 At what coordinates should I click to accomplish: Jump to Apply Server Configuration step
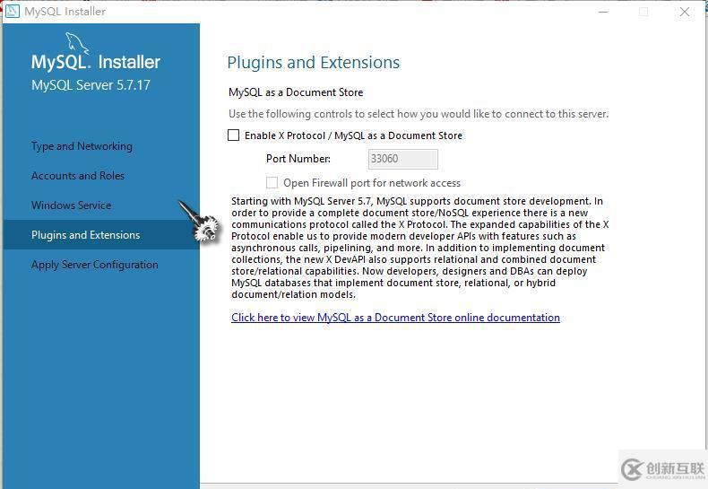(x=95, y=265)
